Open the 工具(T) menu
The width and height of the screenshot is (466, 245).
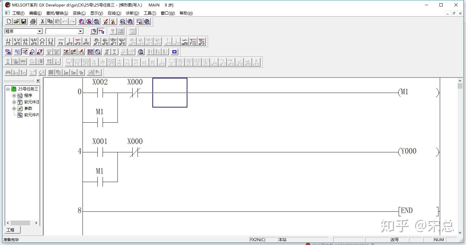coord(150,13)
